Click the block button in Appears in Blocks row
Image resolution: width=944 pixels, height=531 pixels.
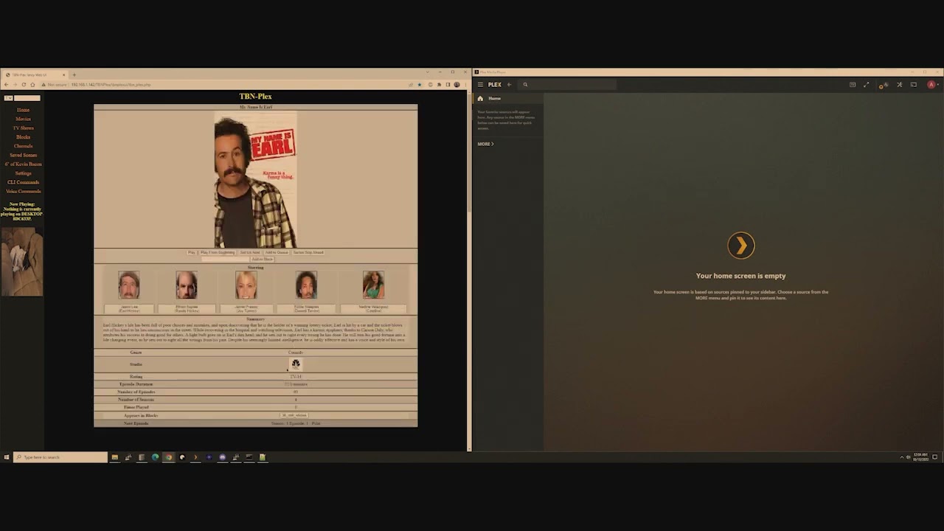(294, 415)
